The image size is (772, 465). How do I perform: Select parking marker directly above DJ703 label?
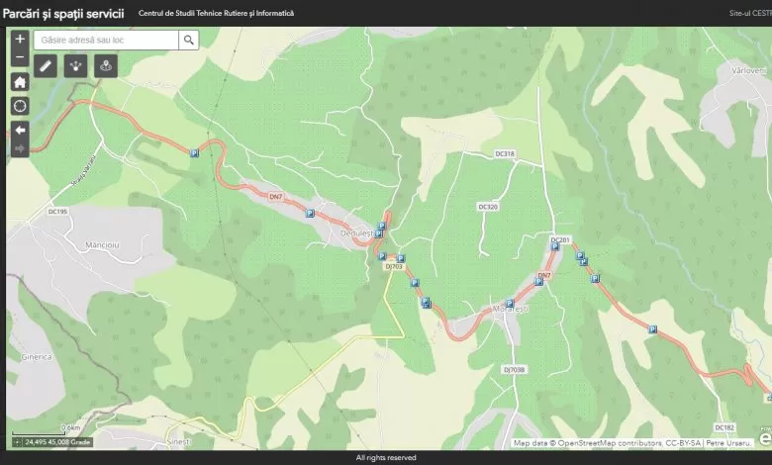tap(400, 258)
